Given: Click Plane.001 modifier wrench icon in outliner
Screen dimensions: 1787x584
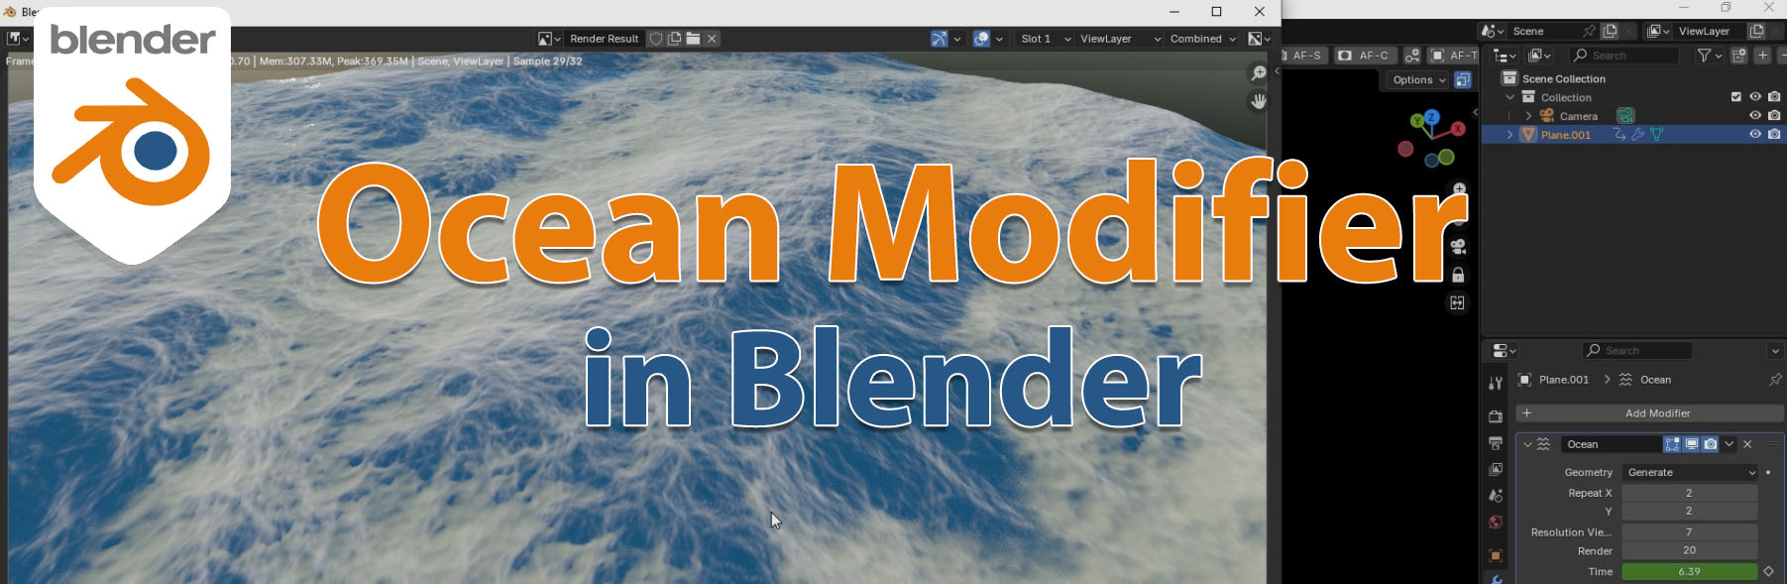Looking at the screenshot, I should click(x=1637, y=135).
